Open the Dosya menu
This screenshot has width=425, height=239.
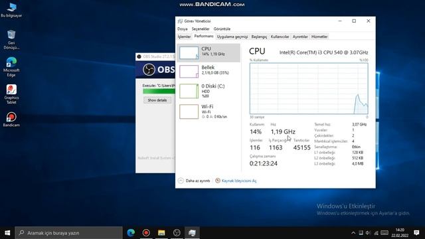pyautogui.click(x=183, y=29)
